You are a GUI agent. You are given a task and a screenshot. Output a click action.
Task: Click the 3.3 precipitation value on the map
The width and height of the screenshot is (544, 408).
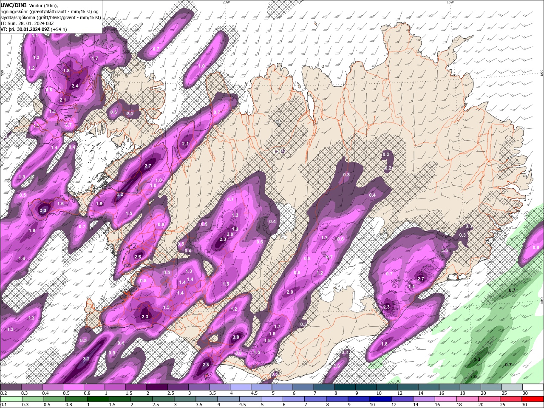coord(43,210)
